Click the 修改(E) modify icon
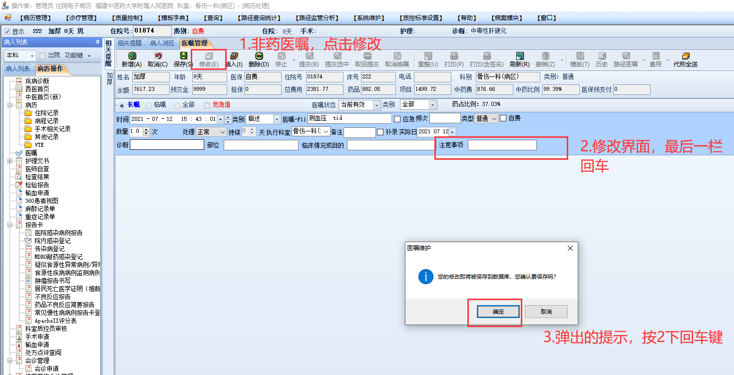Image resolution: width=734 pixels, height=375 pixels. click(209, 56)
